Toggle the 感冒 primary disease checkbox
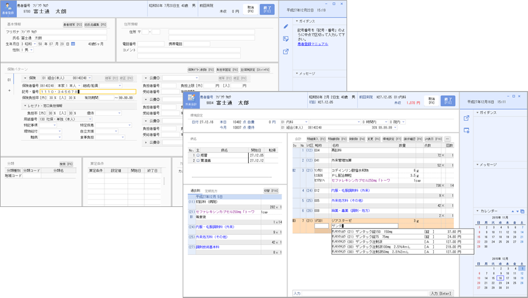The width and height of the screenshot is (528, 298). 198,155
